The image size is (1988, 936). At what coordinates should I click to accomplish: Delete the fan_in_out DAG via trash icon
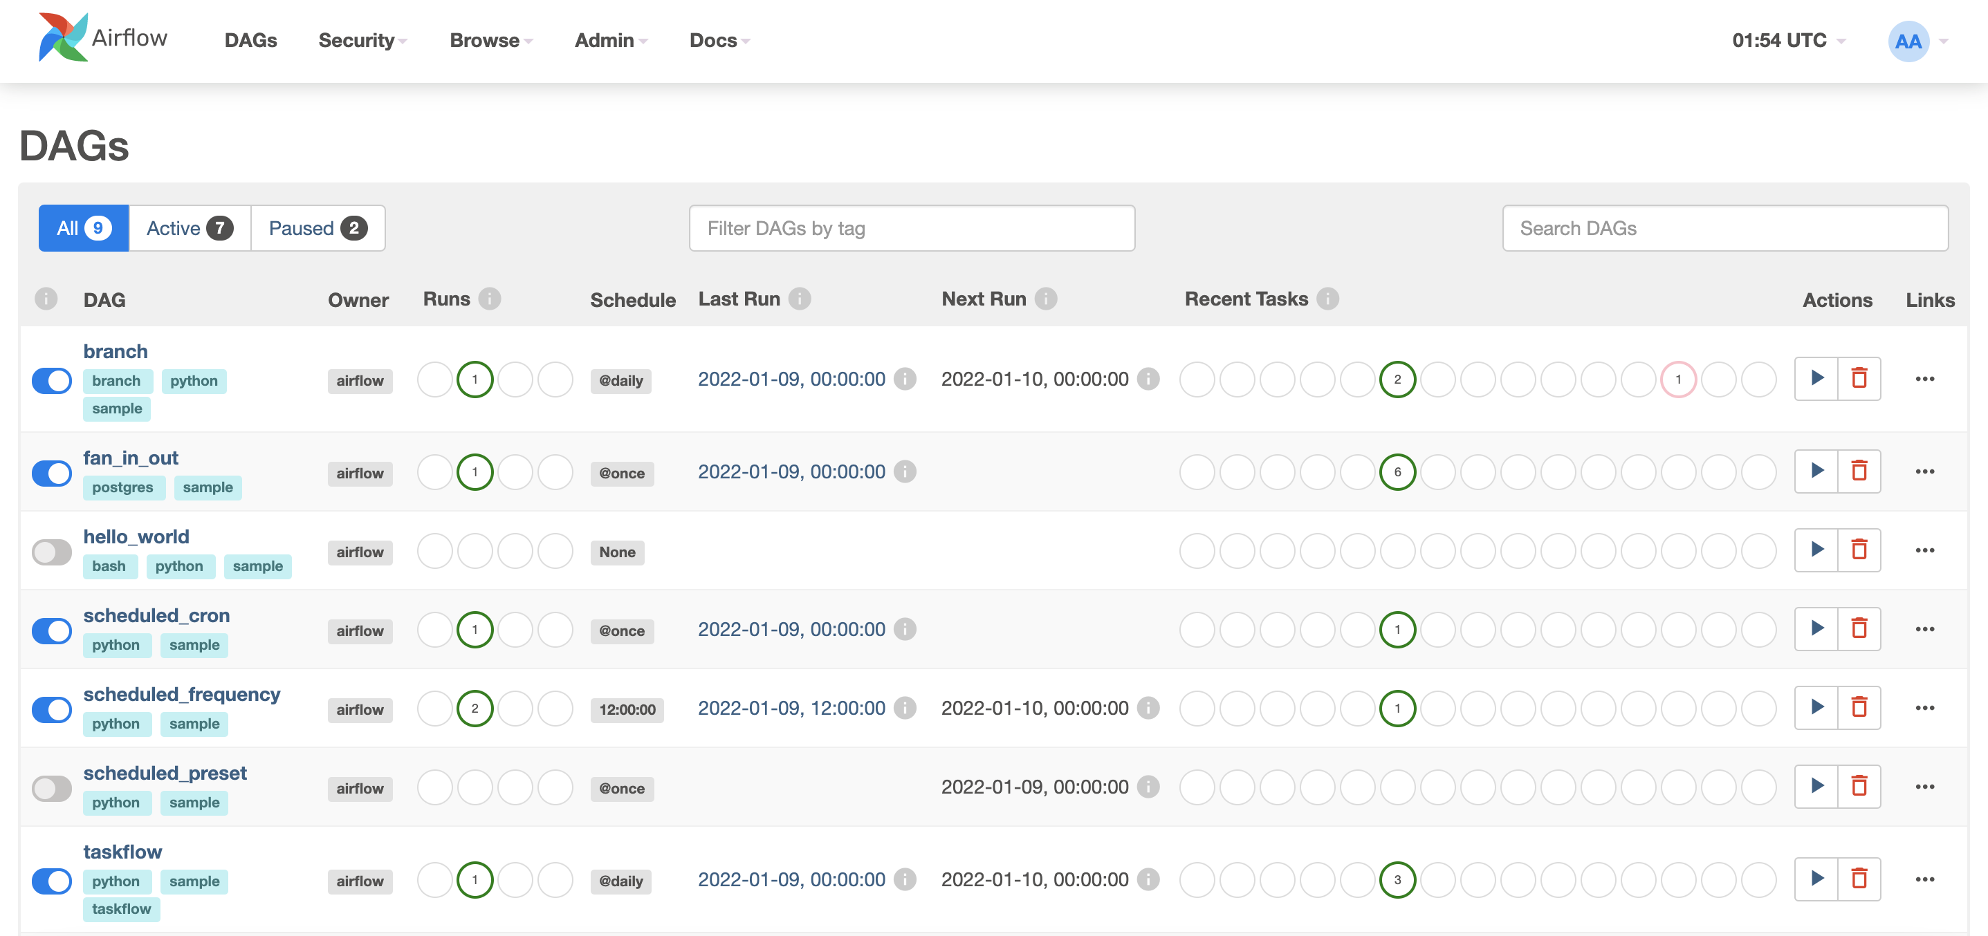coord(1859,471)
